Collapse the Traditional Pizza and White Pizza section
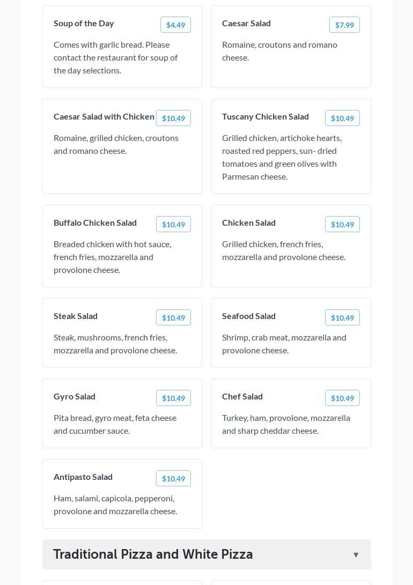This screenshot has height=585, width=413. [x=356, y=554]
